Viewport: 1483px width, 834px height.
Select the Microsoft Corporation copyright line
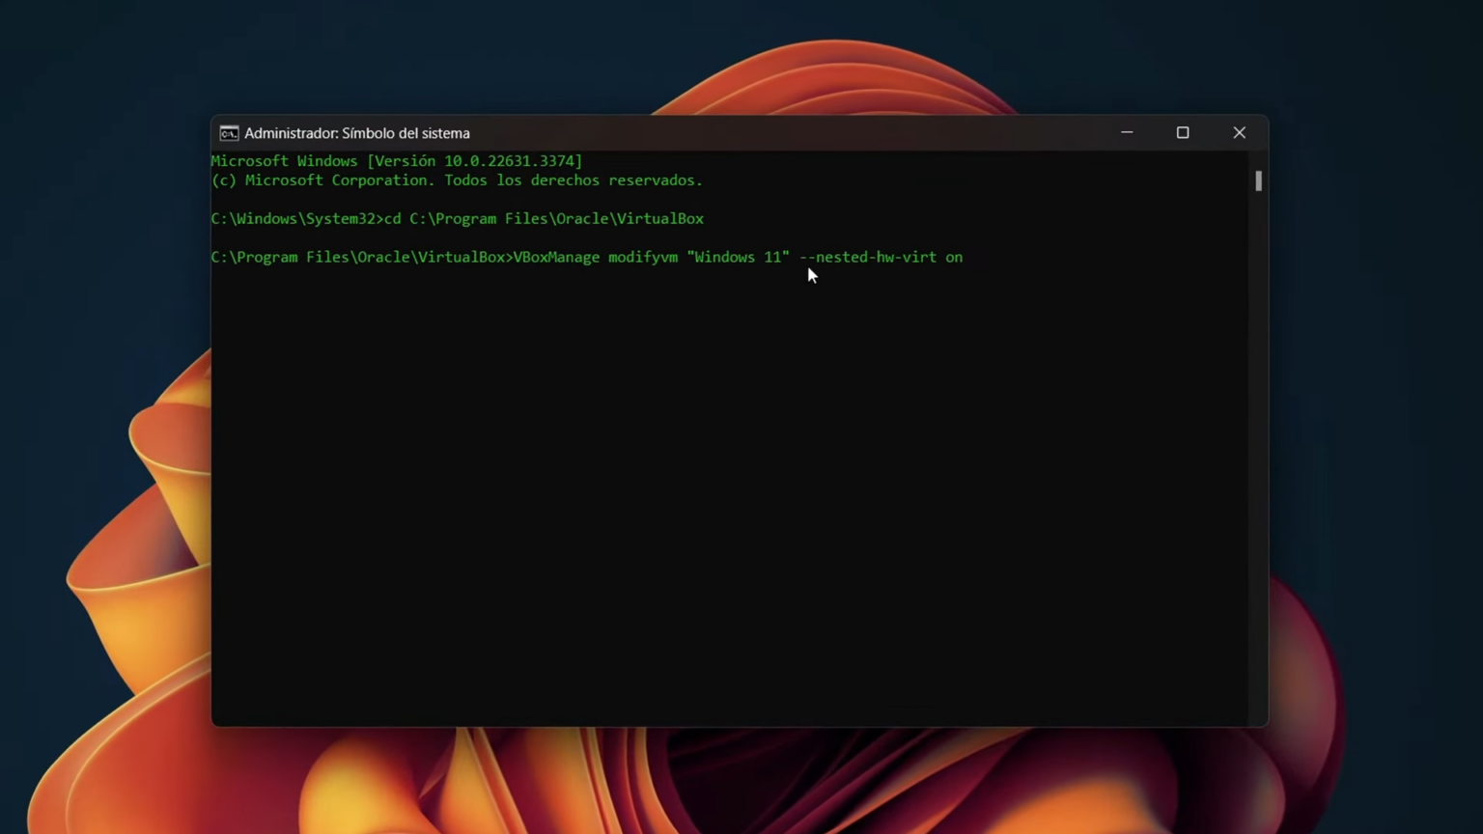pyautogui.click(x=456, y=181)
